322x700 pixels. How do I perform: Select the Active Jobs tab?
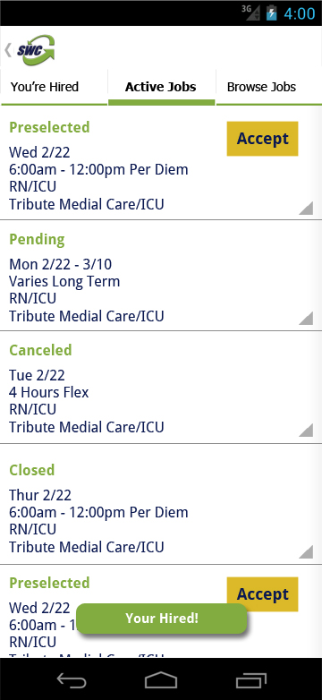point(161,87)
